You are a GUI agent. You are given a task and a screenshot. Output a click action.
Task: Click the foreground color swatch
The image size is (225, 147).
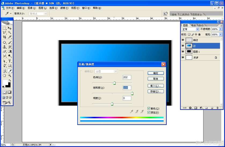click(x=5, y=82)
